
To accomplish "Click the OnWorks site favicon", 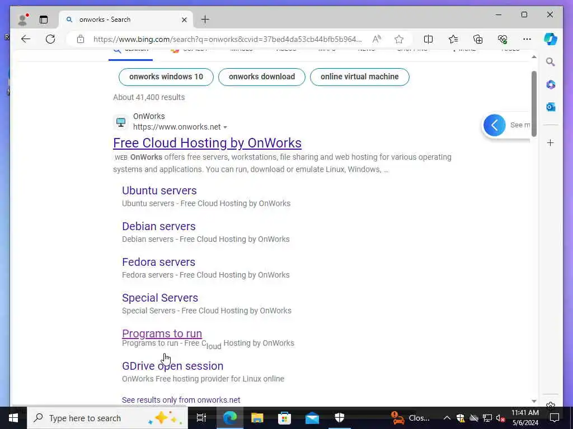I will click(121, 122).
